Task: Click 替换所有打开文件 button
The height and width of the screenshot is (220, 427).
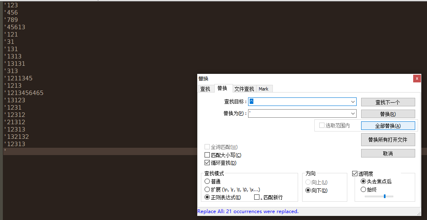Action: [x=388, y=140]
